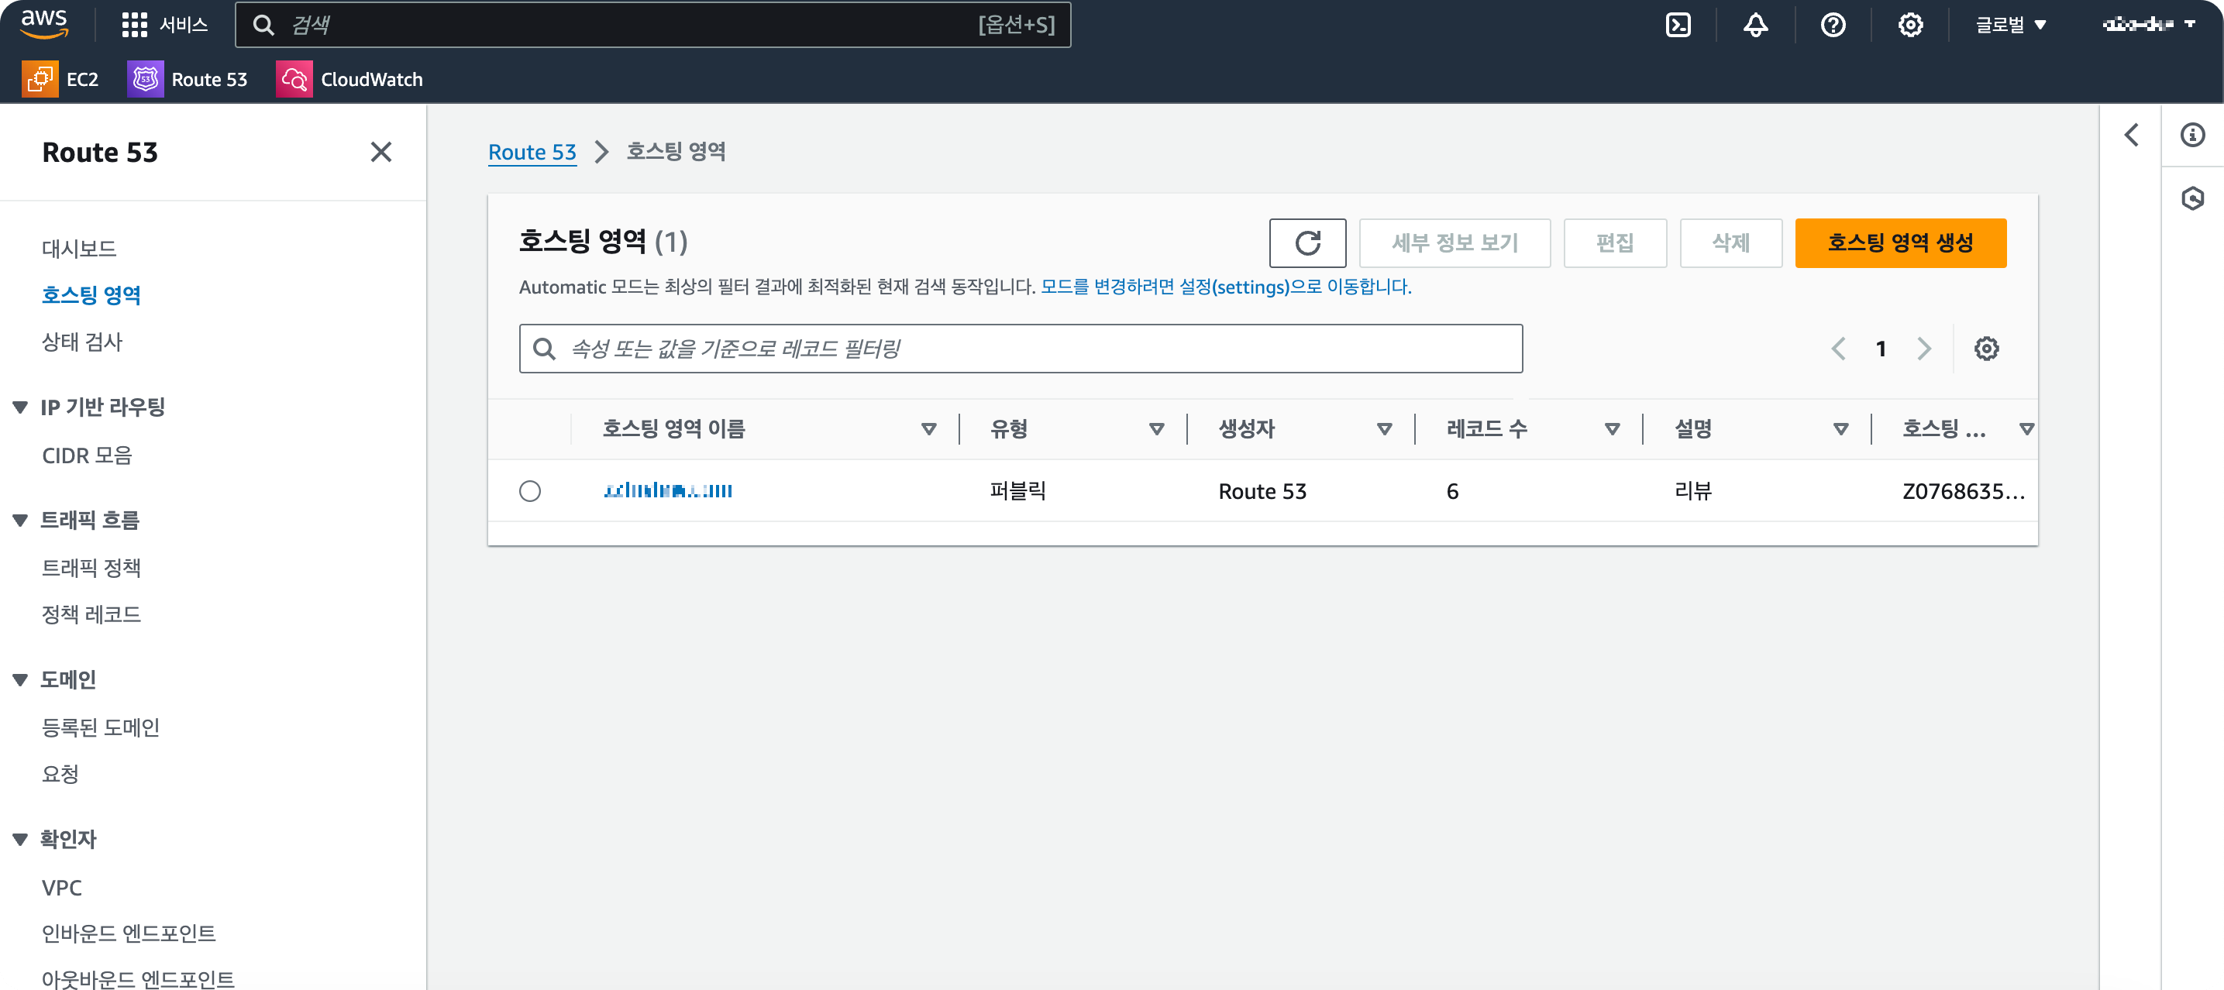This screenshot has height=990, width=2224.
Task: Open 대시보드 in the sidebar
Action: coord(78,249)
